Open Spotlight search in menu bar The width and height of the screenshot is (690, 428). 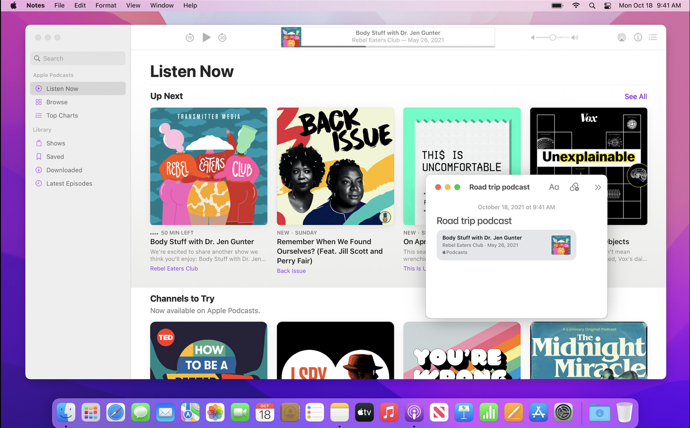(x=592, y=6)
